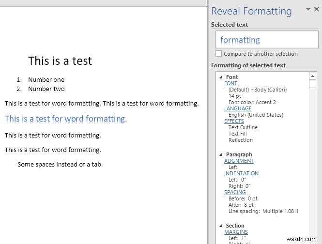Viewport: 322px width, 244px height.
Task: Collapse the Font section triangle
Action: (x=221, y=77)
